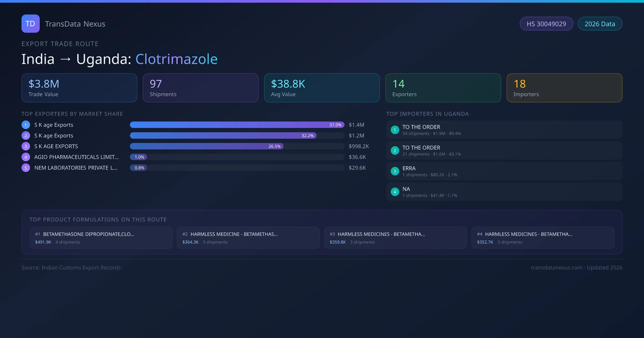Click the 26.5% market share bar

click(207, 146)
